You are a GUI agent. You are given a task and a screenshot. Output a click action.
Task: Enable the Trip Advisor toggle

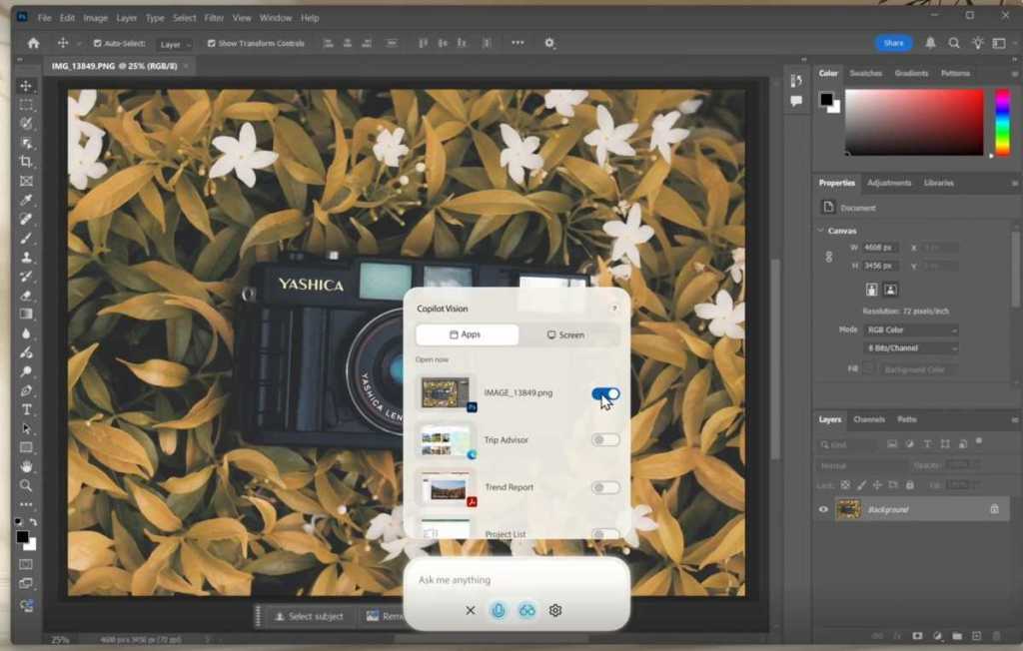pyautogui.click(x=607, y=439)
